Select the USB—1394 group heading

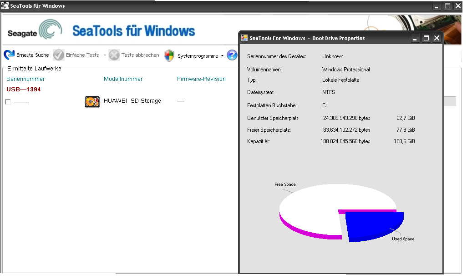24,89
